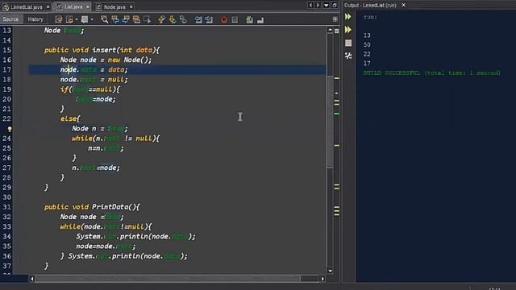Close the Node.java tab

pyautogui.click(x=131, y=7)
